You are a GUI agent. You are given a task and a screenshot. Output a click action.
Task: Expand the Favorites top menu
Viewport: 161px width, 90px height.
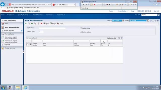[x=50, y=15]
